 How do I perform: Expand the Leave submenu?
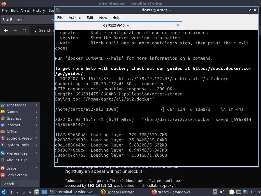(x=20, y=168)
